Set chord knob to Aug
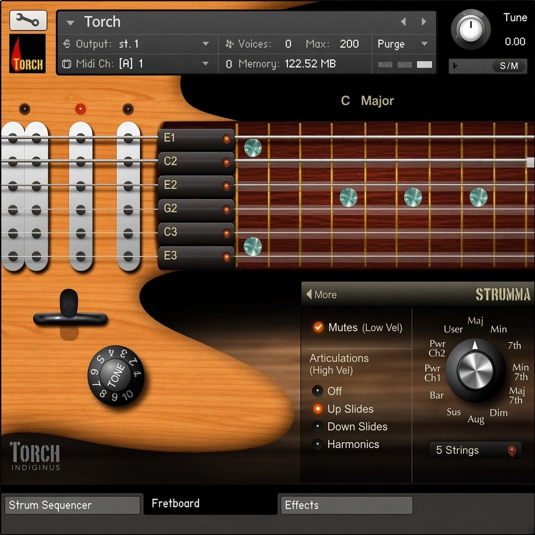This screenshot has width=535, height=535. click(475, 420)
